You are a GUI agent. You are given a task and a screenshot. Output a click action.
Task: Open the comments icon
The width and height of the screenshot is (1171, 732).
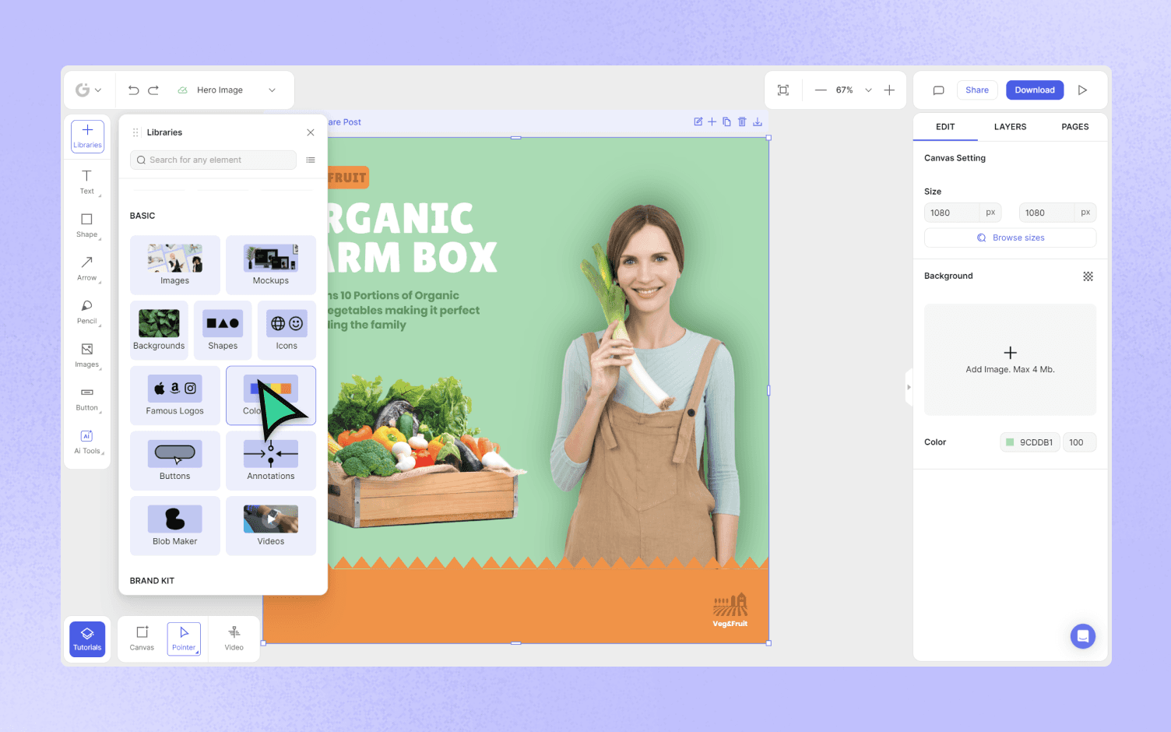pos(938,90)
